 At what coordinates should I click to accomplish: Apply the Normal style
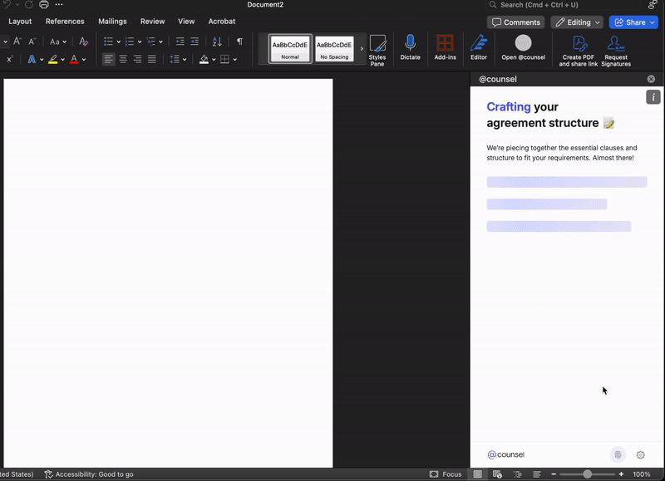coord(290,49)
